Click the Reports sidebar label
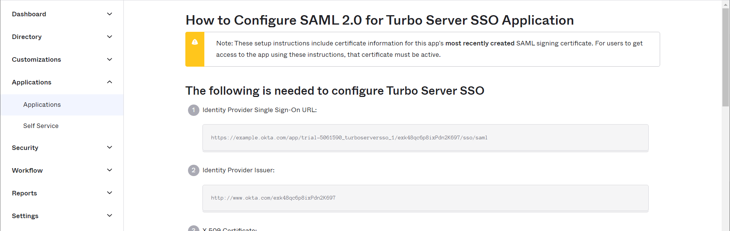The height and width of the screenshot is (231, 730). tap(24, 194)
